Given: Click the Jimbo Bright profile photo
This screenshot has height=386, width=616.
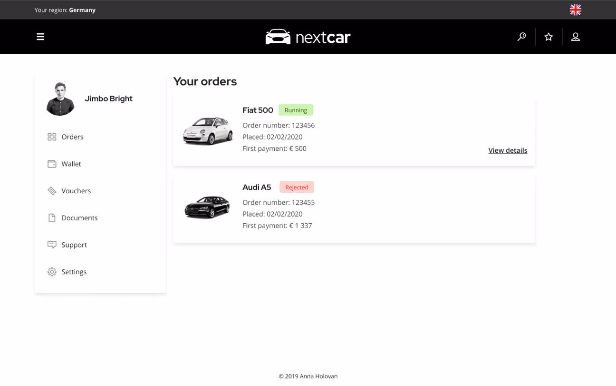Looking at the screenshot, I should [60, 99].
